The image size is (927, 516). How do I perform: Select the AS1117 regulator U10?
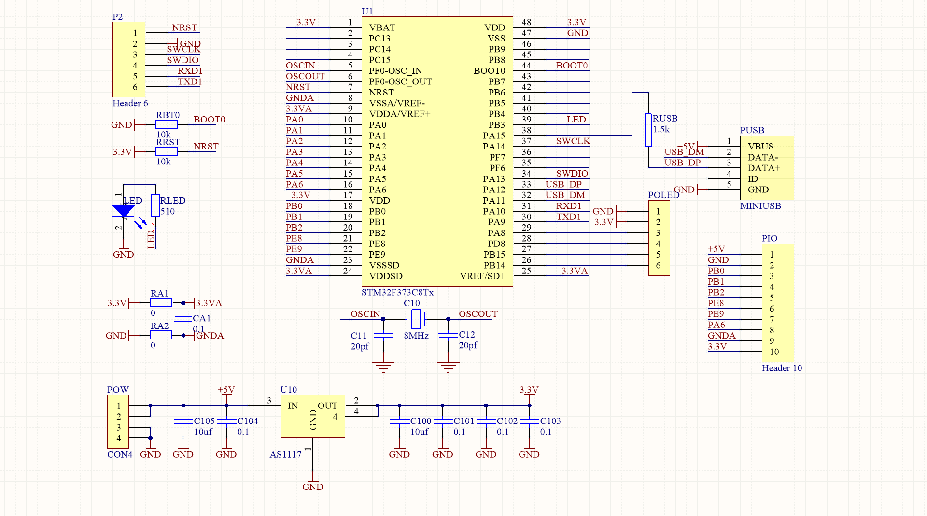[313, 416]
